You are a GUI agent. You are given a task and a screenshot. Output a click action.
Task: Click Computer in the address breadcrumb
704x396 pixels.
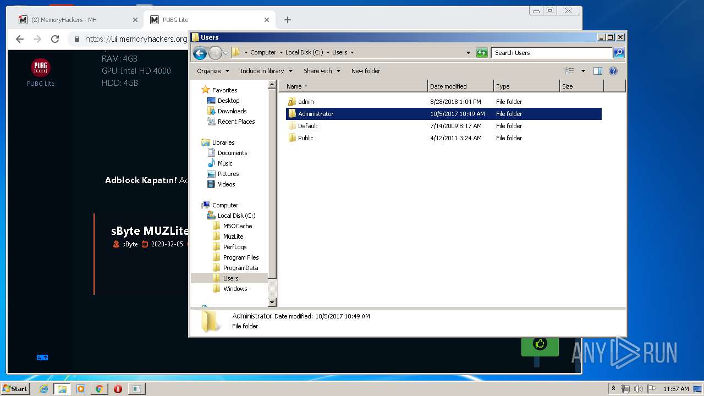[x=263, y=53]
